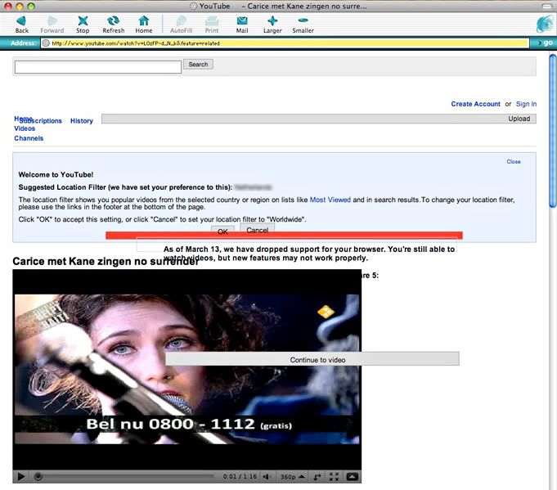Open the Create Account link
The width and height of the screenshot is (557, 490).
tap(475, 104)
